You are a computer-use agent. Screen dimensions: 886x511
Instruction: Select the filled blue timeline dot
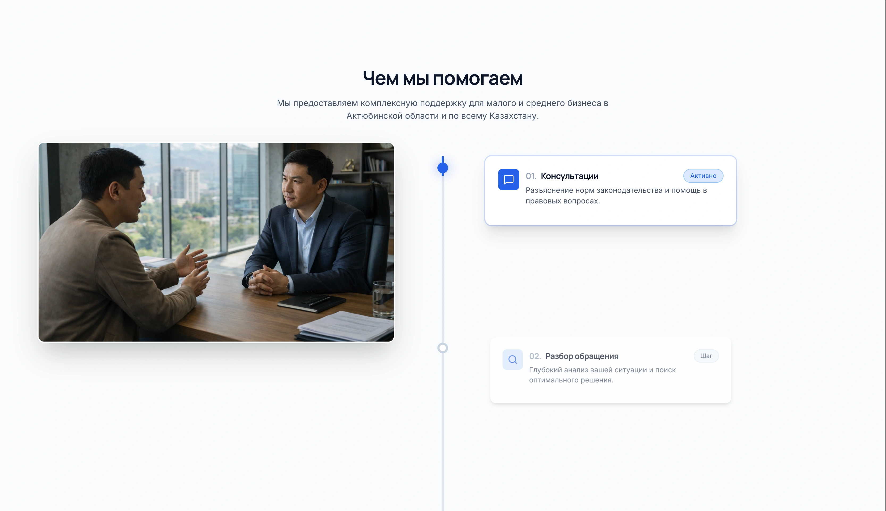click(x=443, y=168)
